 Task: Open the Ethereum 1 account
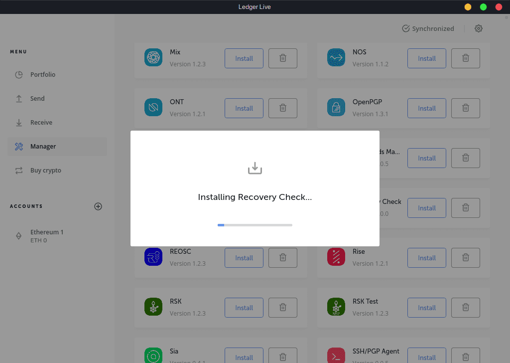tap(57, 236)
